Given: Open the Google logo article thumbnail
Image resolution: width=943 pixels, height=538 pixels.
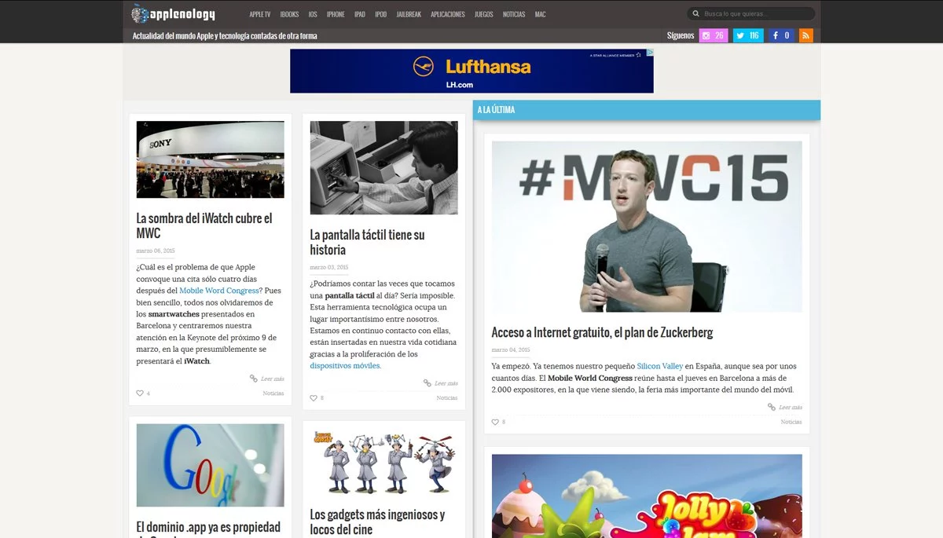Looking at the screenshot, I should [x=211, y=465].
